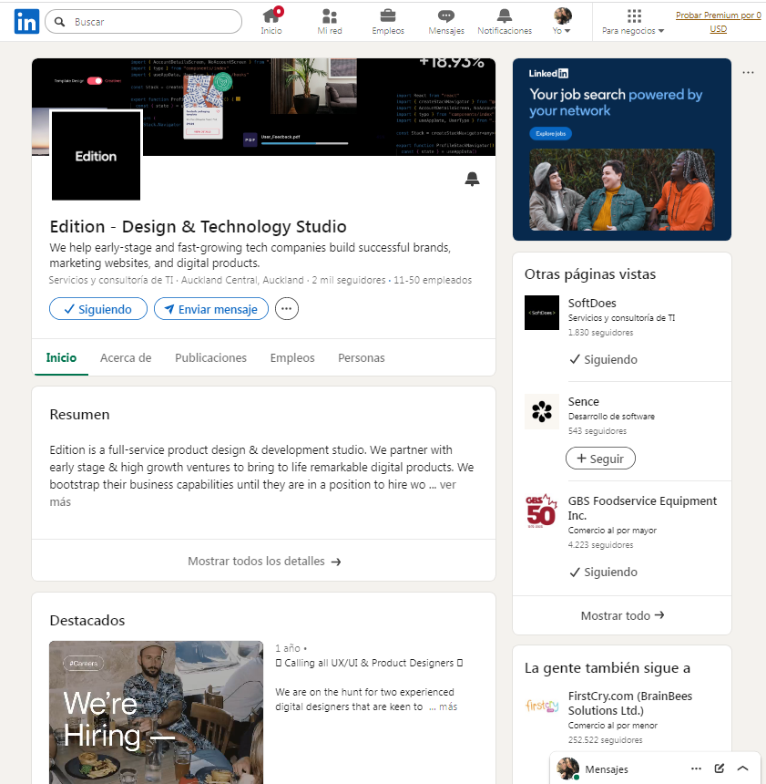Open the Yo profile avatar menu
Screen dimensions: 766x784
tap(562, 22)
